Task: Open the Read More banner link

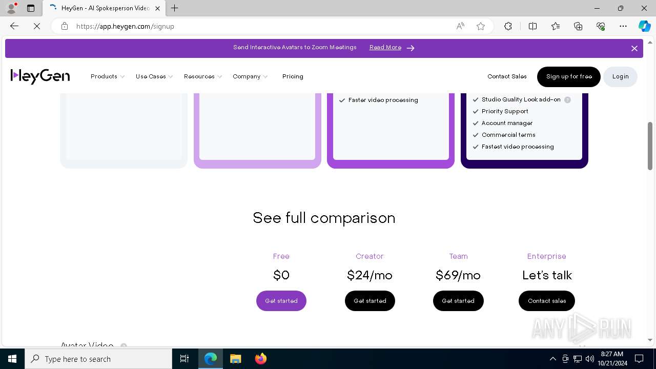Action: tap(385, 47)
